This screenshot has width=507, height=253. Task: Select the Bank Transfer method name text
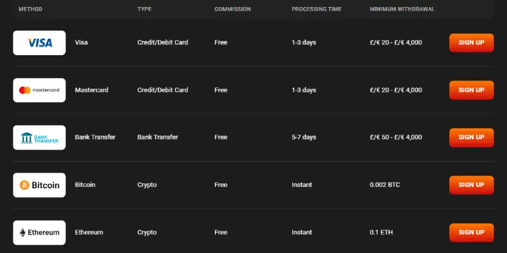95,137
